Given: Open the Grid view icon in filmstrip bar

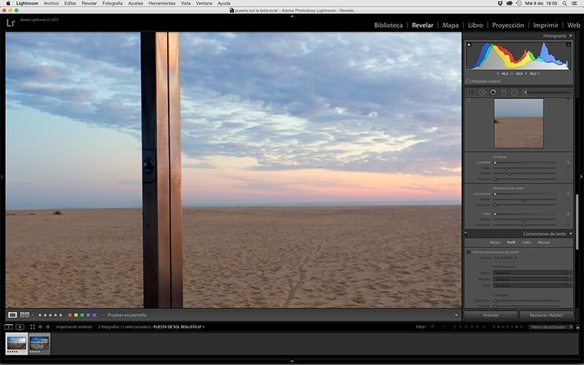Looking at the screenshot, I should [x=33, y=327].
